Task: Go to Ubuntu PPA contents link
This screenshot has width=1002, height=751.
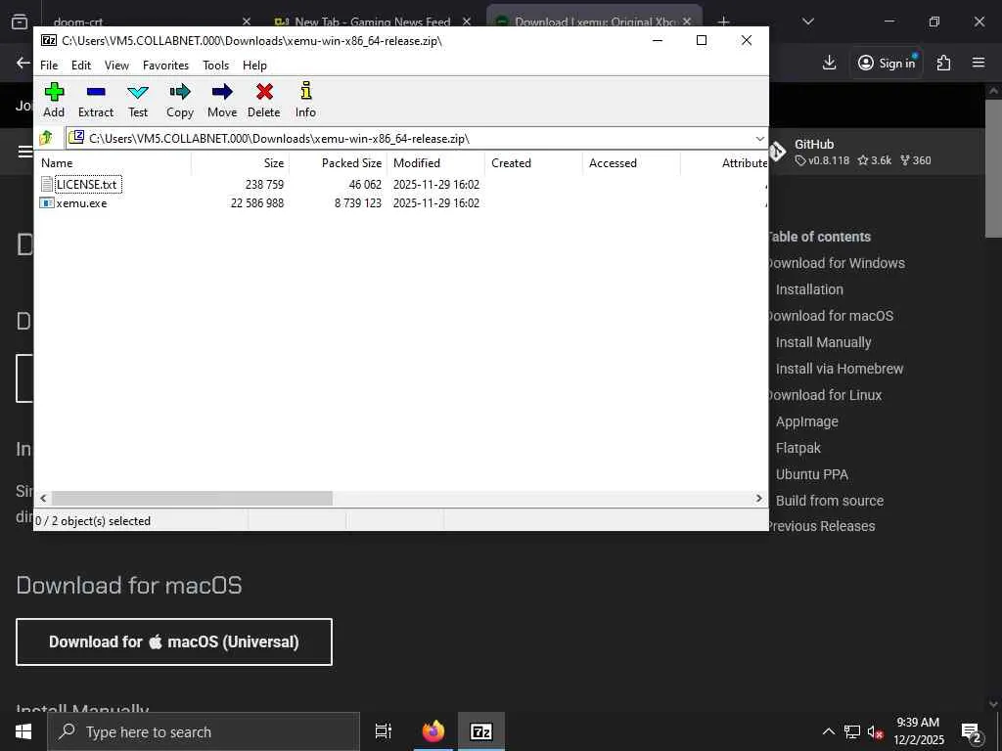Action: 811,474
